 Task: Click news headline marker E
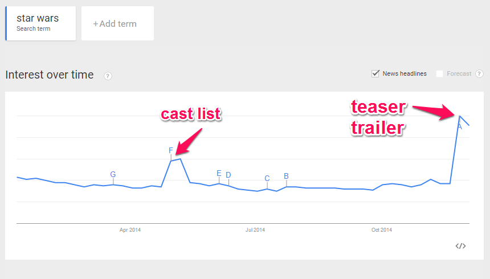point(219,174)
